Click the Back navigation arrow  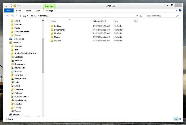point(7,16)
